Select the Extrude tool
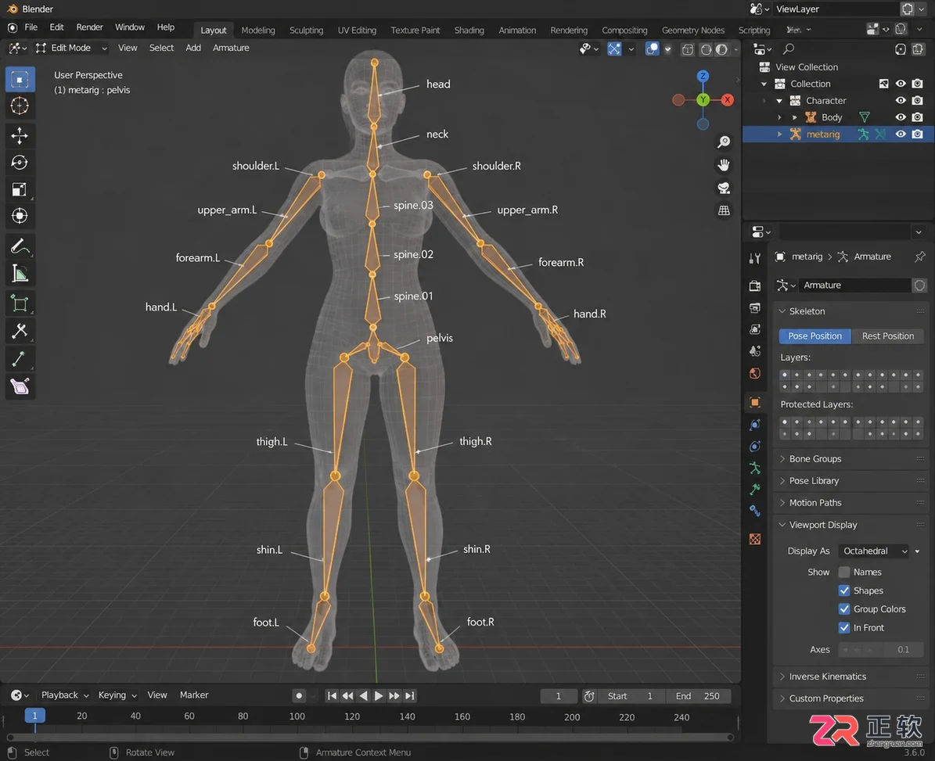The height and width of the screenshot is (761, 935). tap(20, 359)
